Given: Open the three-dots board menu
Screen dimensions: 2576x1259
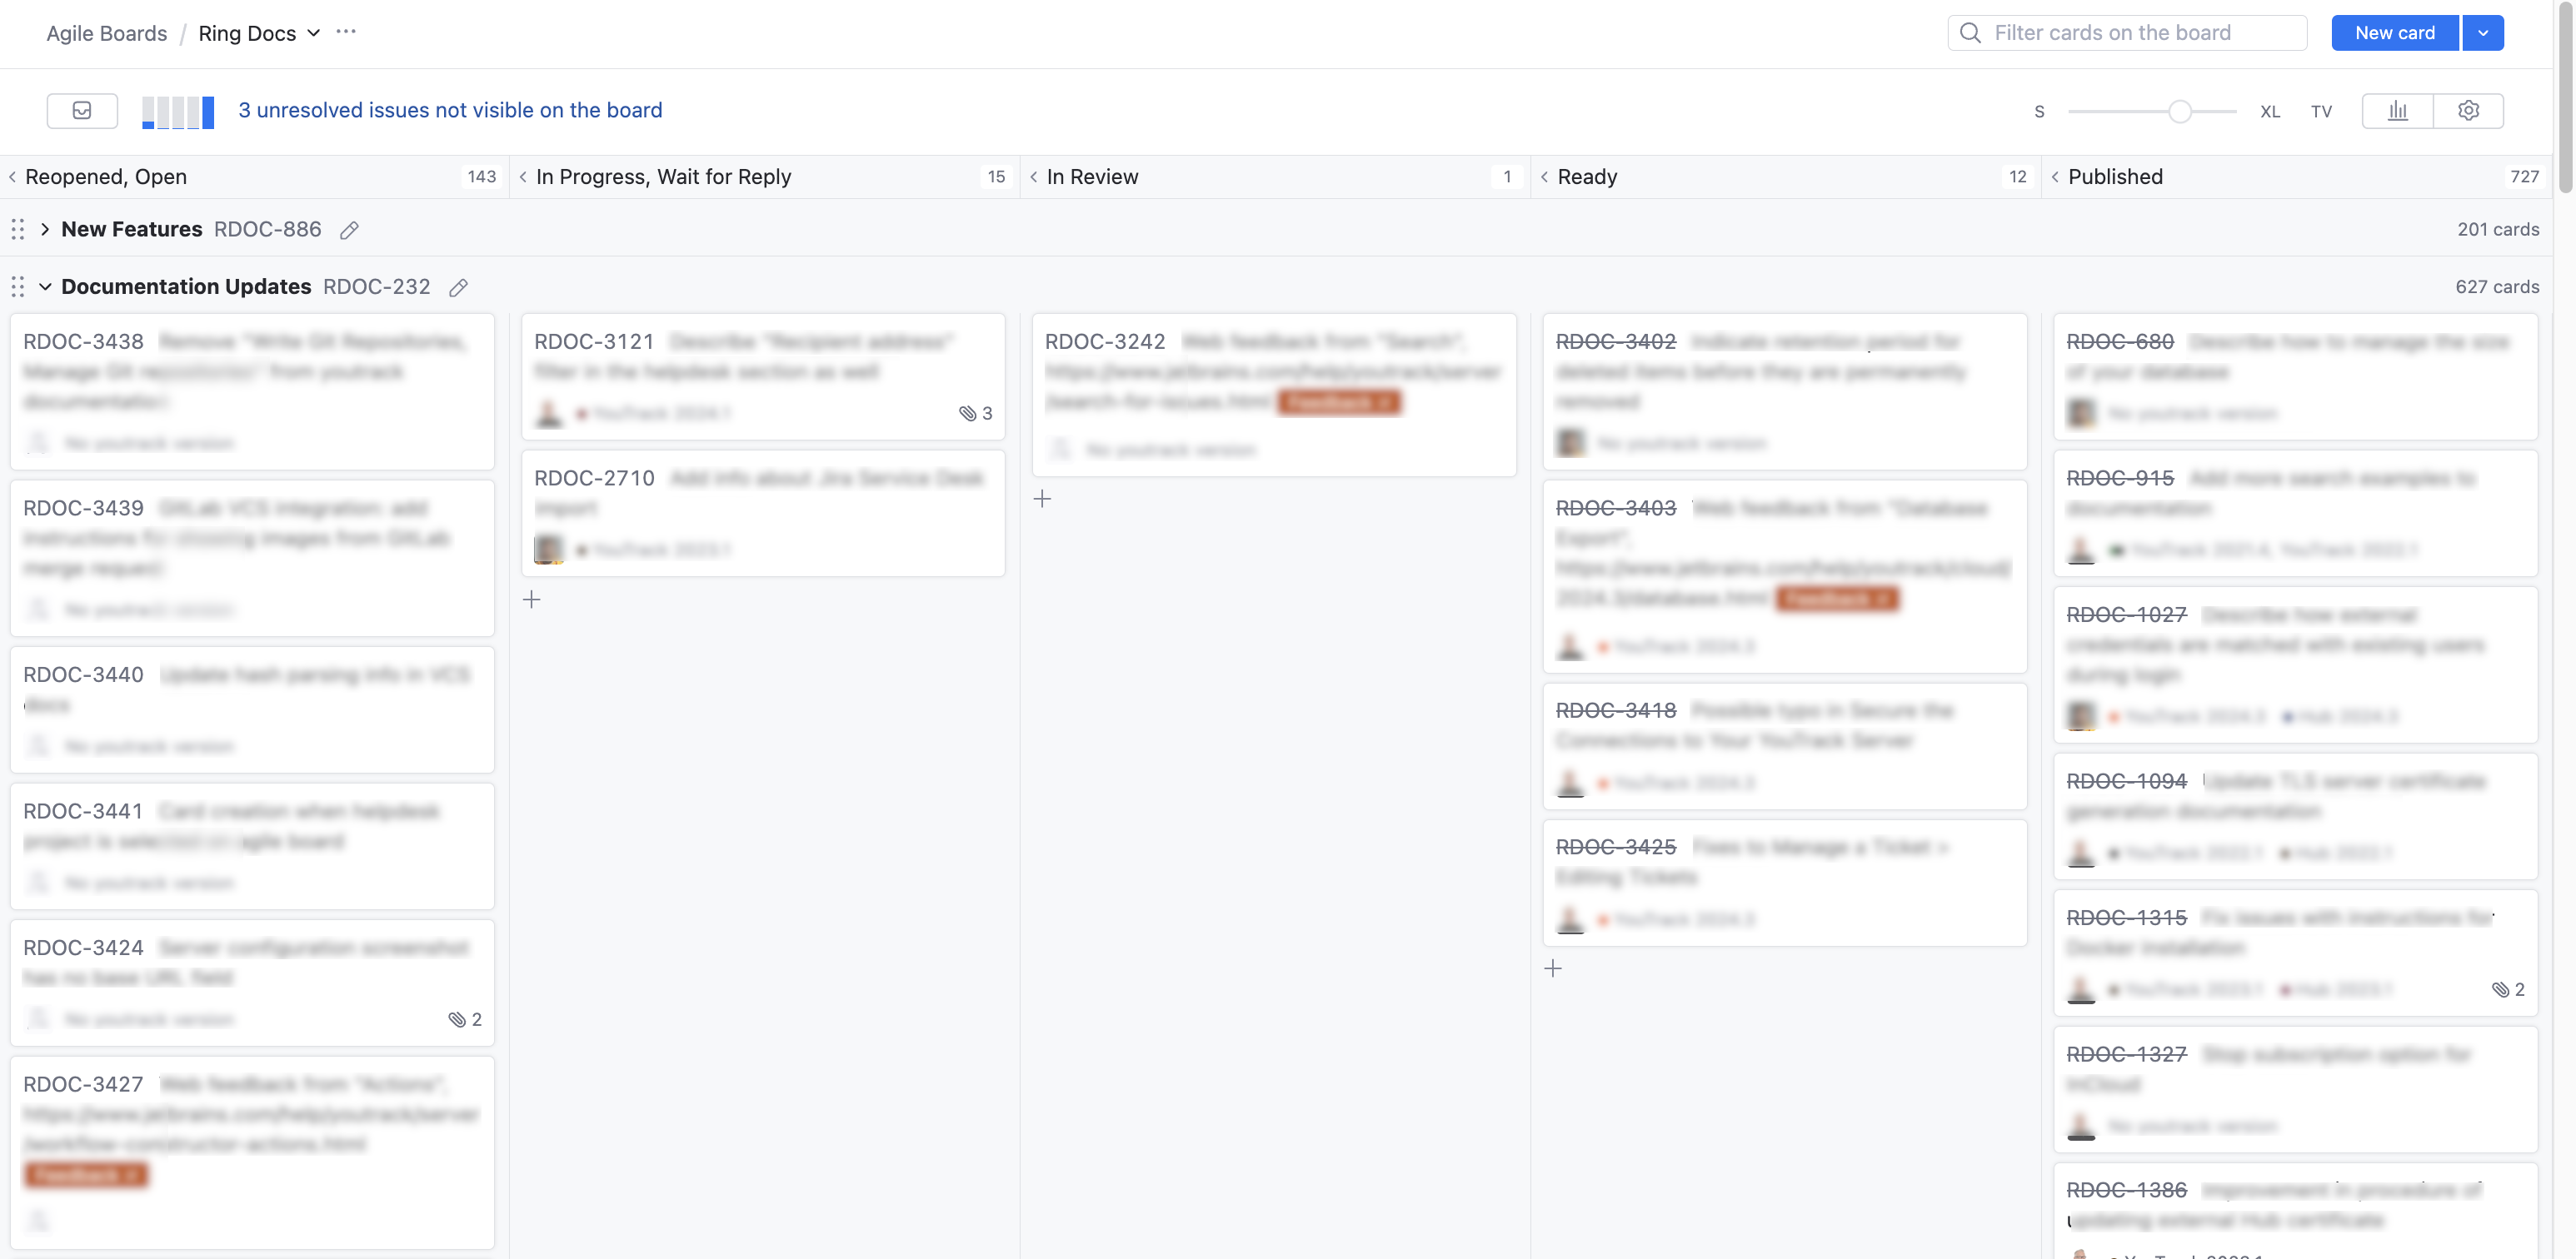Looking at the screenshot, I should pyautogui.click(x=346, y=32).
